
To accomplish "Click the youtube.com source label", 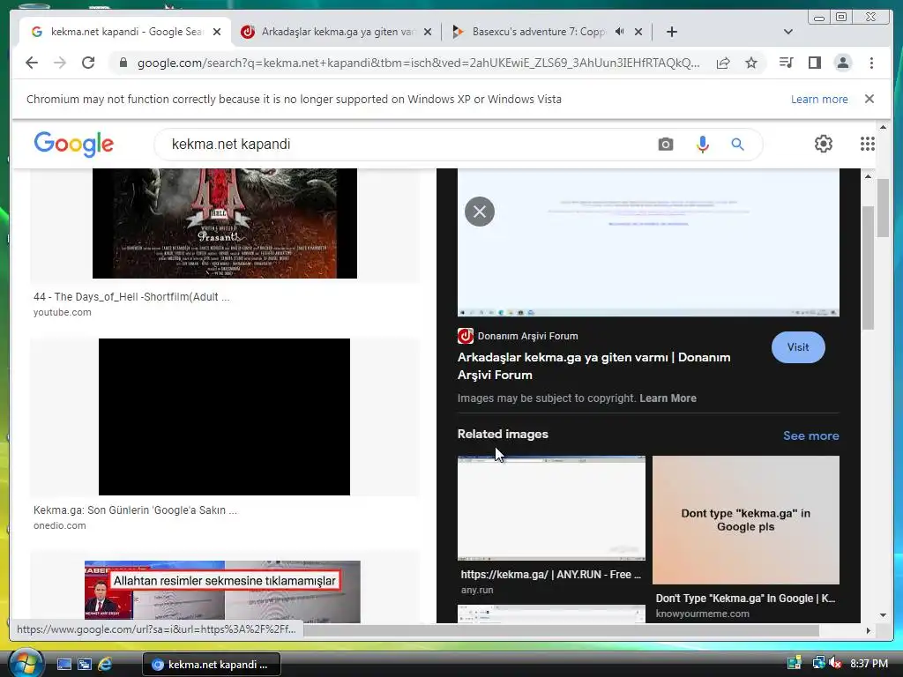I will [63, 312].
